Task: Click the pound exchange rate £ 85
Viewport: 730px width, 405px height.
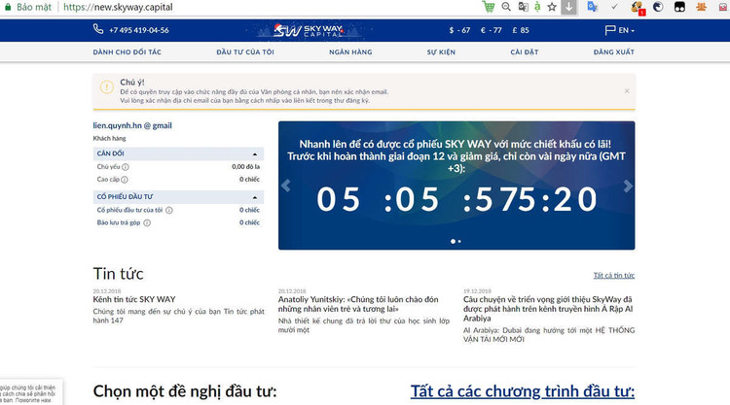Action: click(521, 30)
